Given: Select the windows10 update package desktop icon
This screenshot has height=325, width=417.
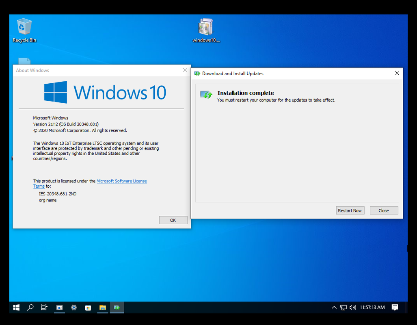Looking at the screenshot, I should [206, 30].
